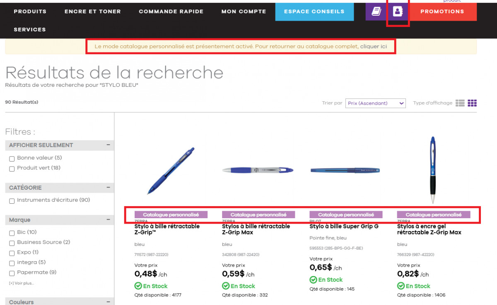Check the Bic brand filter
497x305 pixels.
tap(12, 233)
